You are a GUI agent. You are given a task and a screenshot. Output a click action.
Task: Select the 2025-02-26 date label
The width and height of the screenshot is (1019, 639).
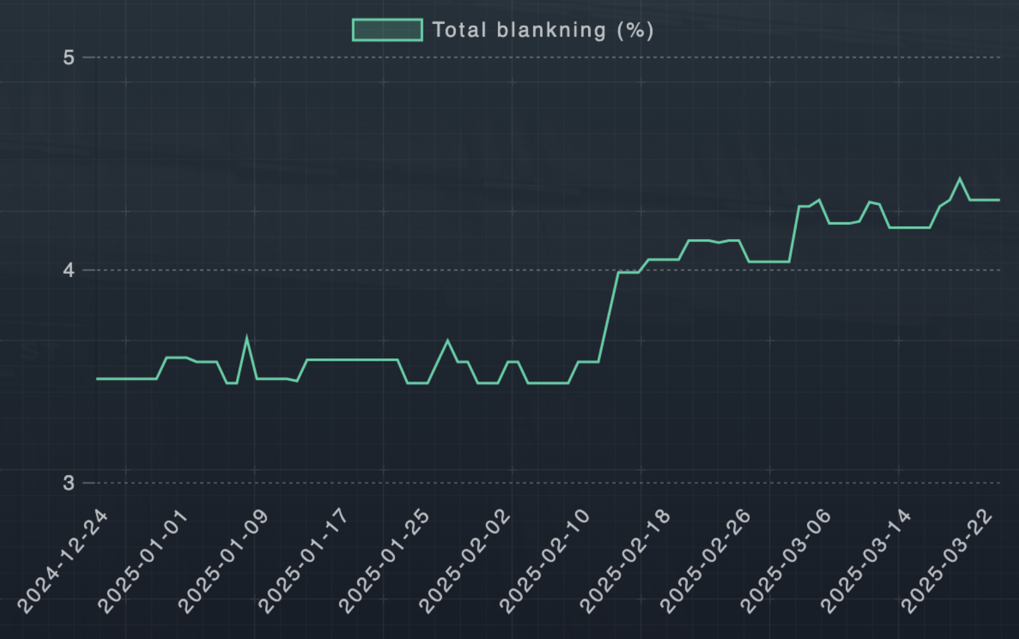706,560
